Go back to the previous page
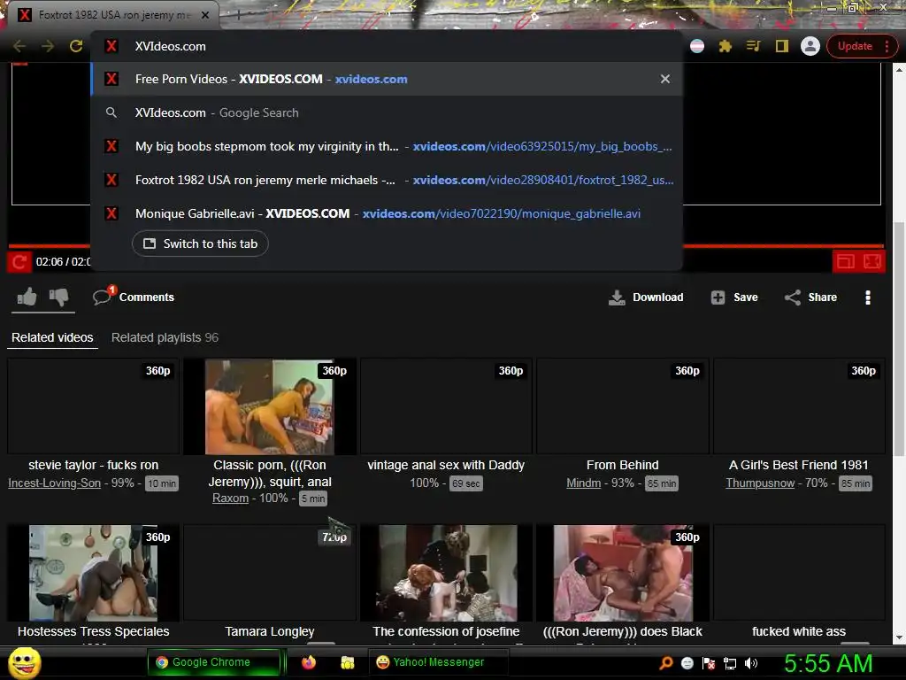The image size is (906, 680). tap(19, 46)
